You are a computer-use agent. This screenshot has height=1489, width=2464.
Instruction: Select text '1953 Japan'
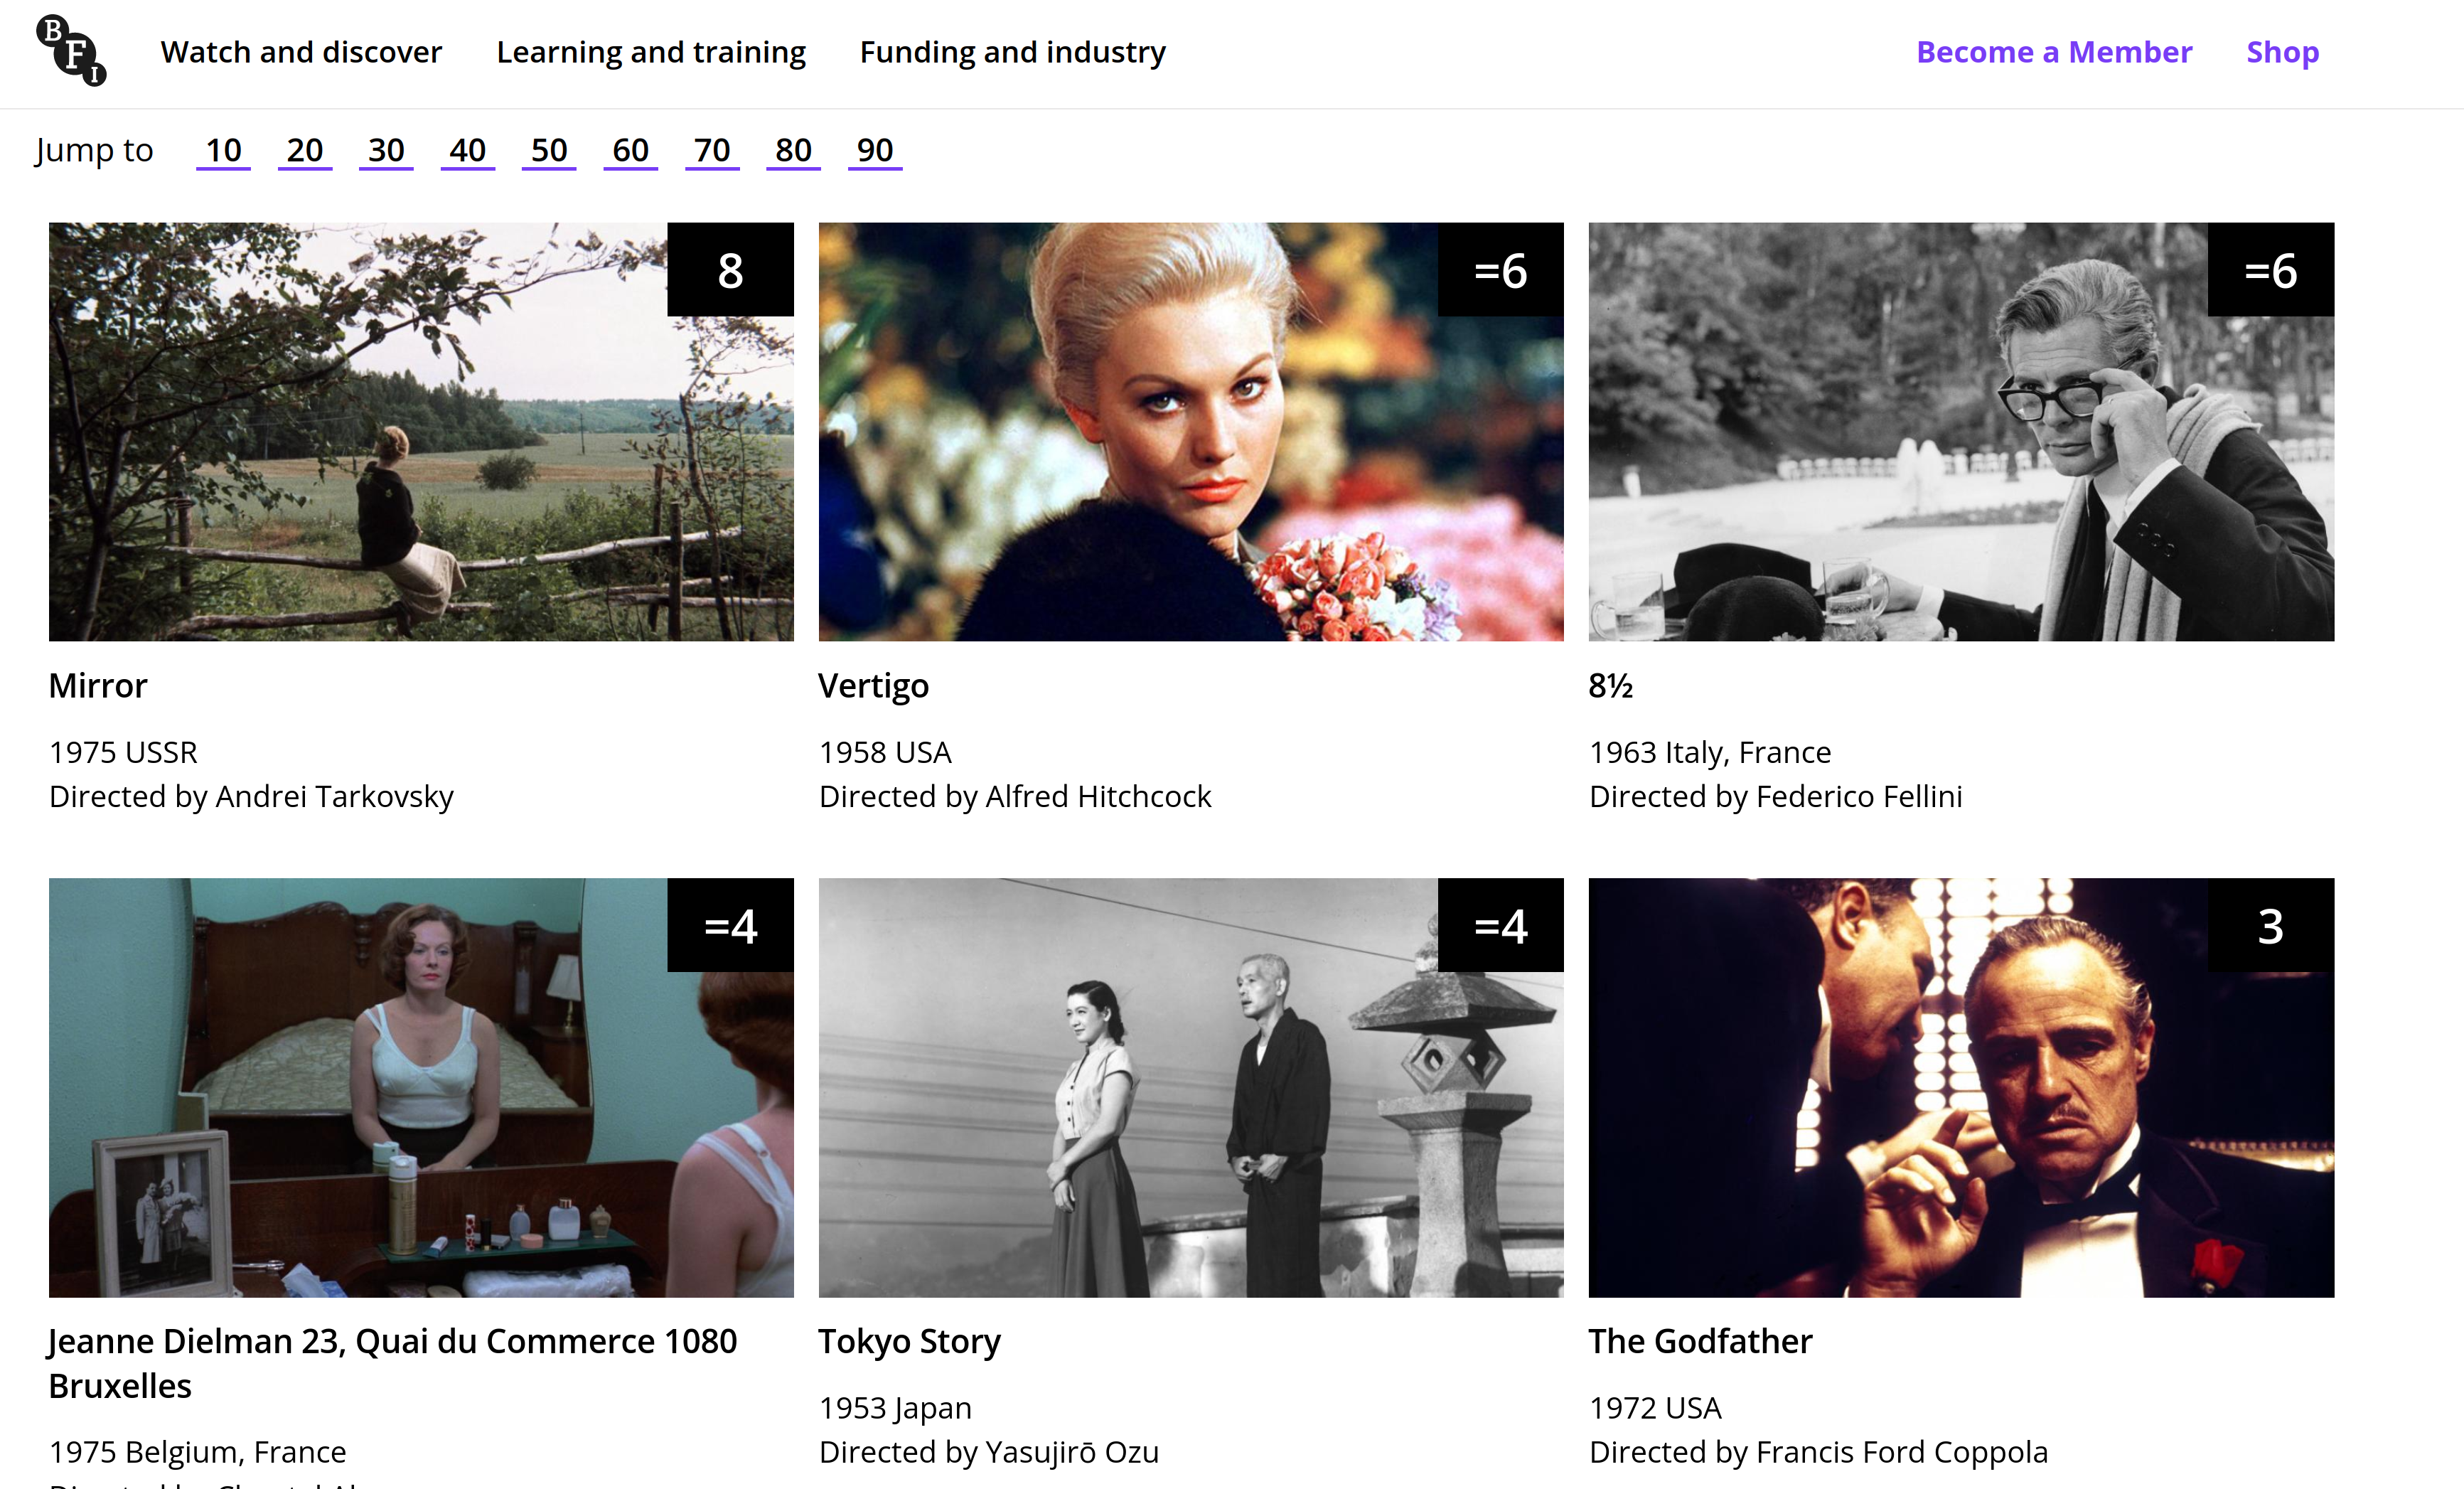pyautogui.click(x=895, y=1408)
